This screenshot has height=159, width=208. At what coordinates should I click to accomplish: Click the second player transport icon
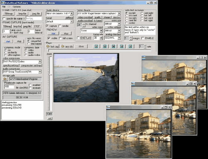(105, 46)
